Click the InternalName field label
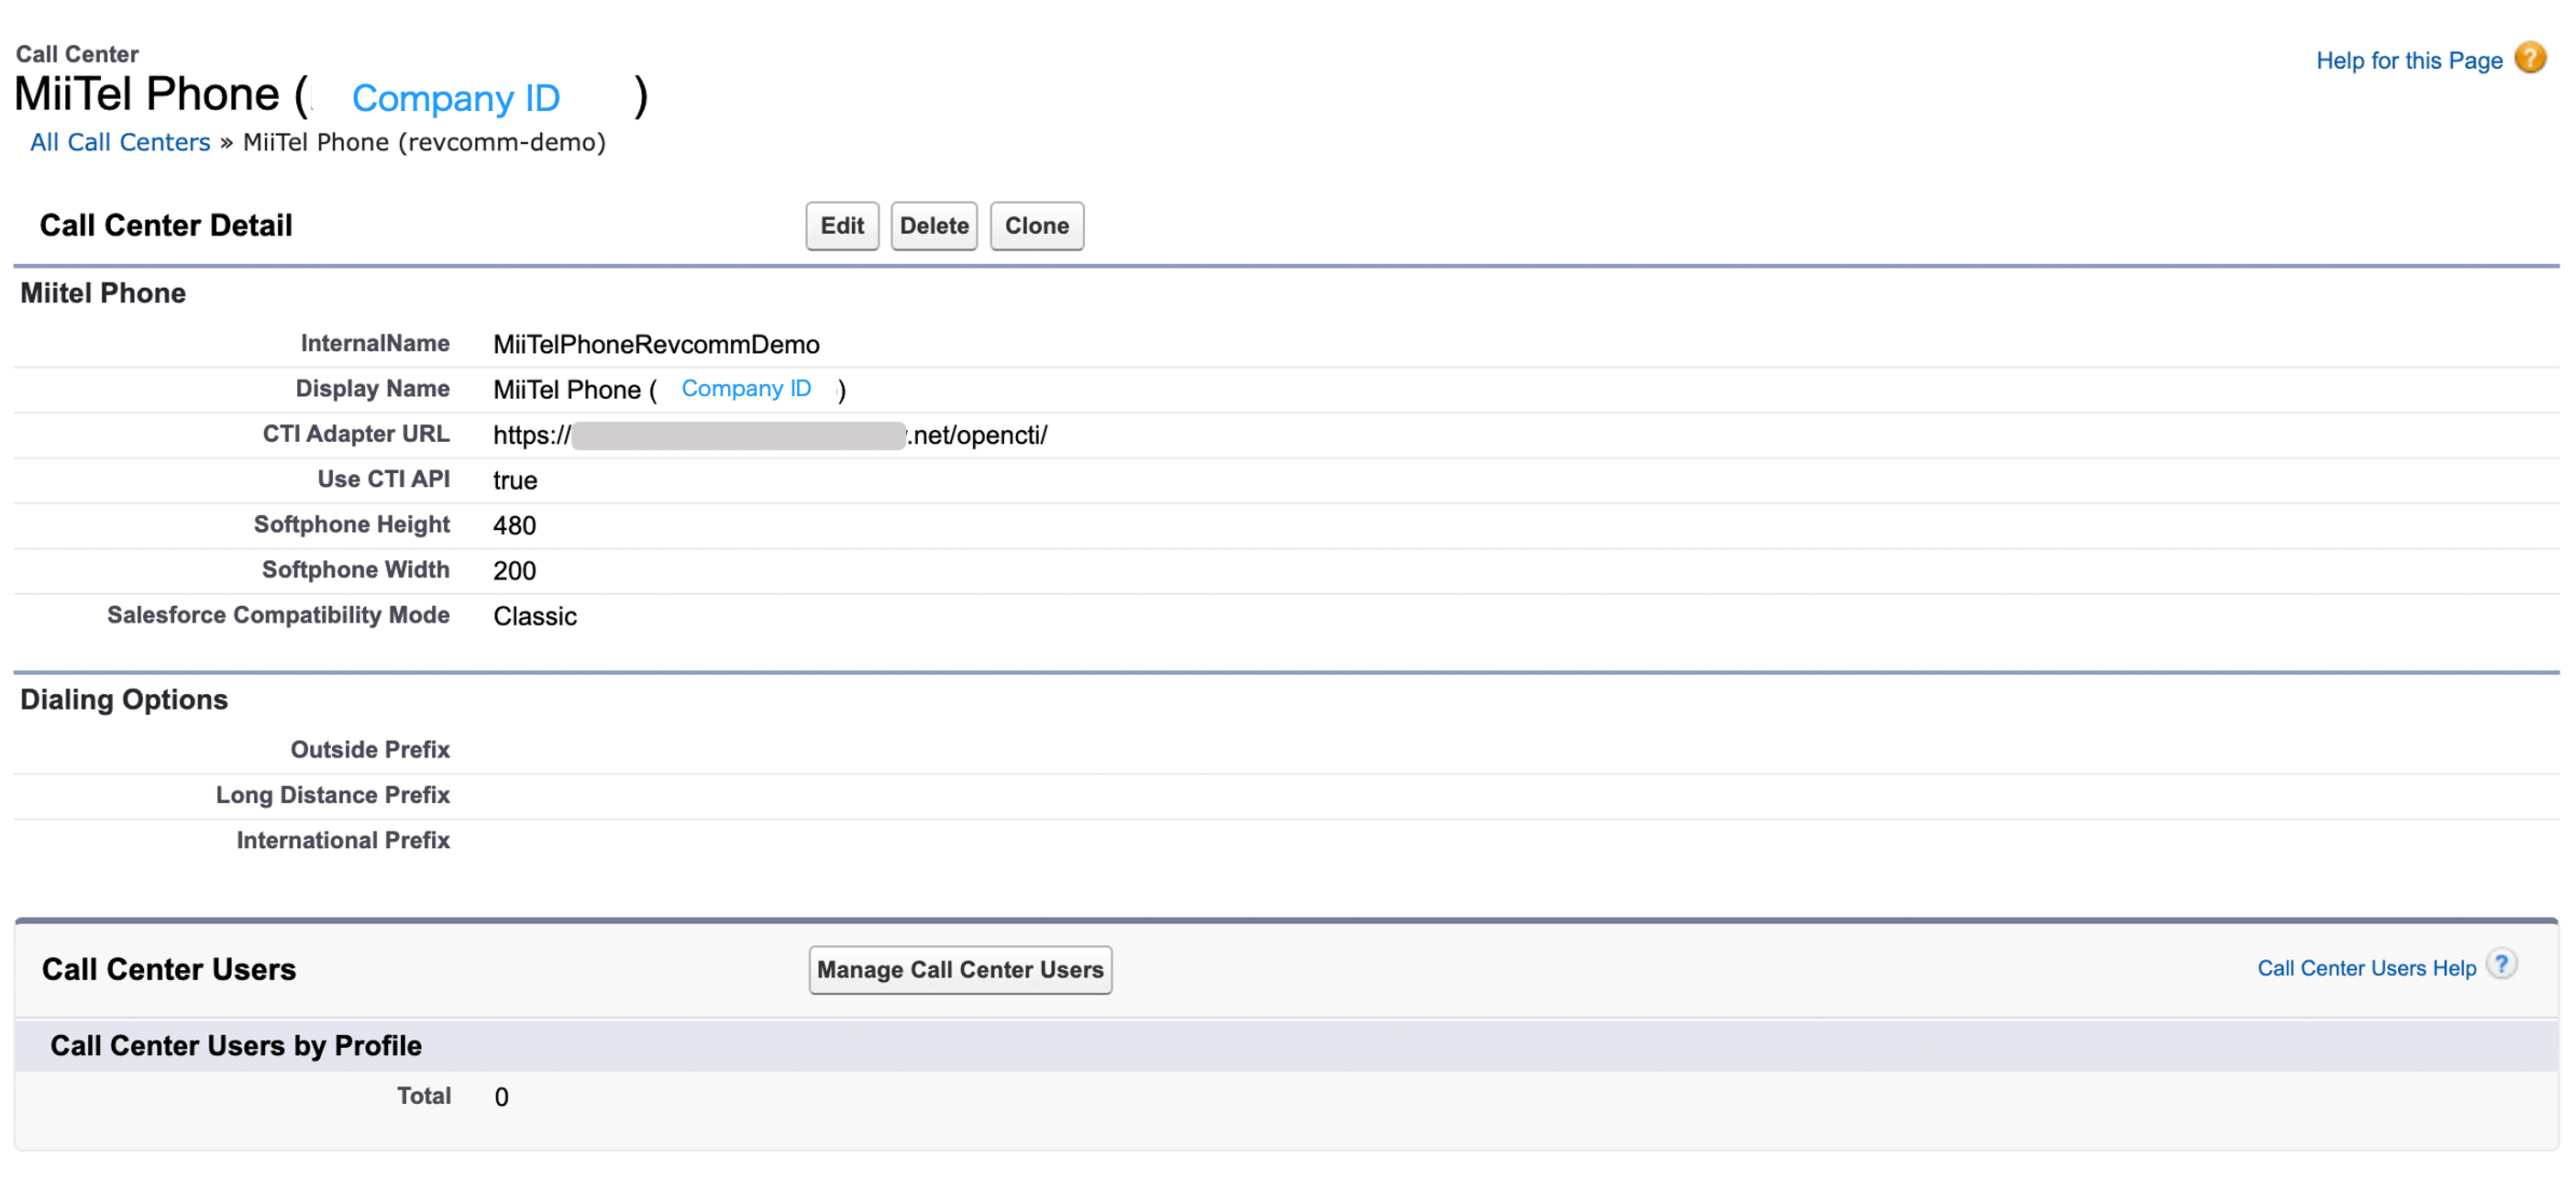 click(x=375, y=344)
